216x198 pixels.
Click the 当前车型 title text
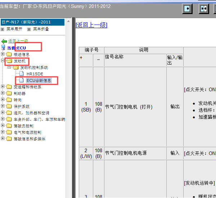[55, 6]
